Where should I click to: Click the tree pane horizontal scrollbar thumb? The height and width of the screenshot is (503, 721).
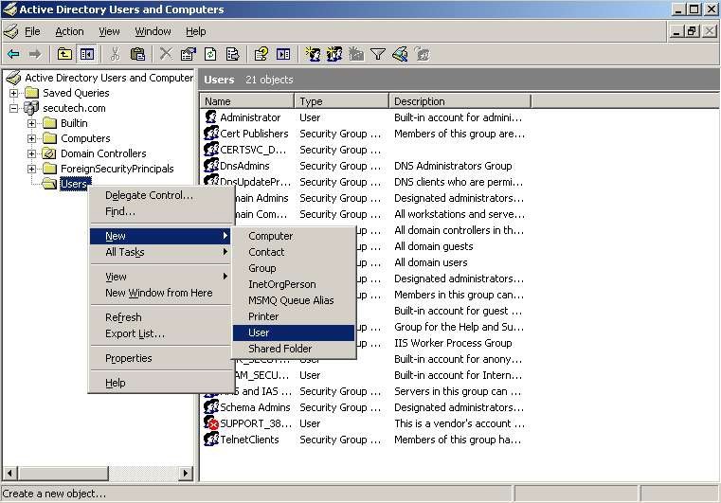coord(63,473)
